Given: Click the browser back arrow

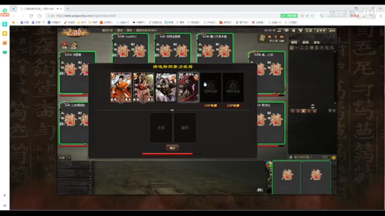Looking at the screenshot, I should pyautogui.click(x=14, y=16).
